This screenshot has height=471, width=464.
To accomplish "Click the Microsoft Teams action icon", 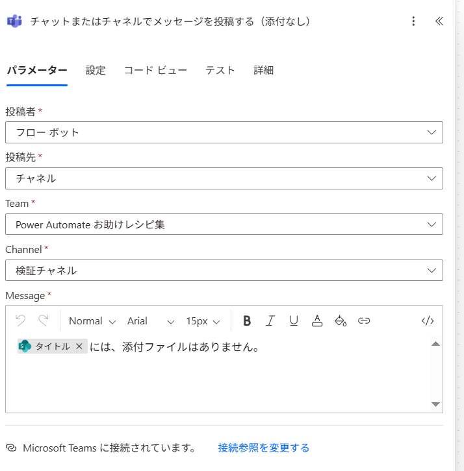I will 14,21.
